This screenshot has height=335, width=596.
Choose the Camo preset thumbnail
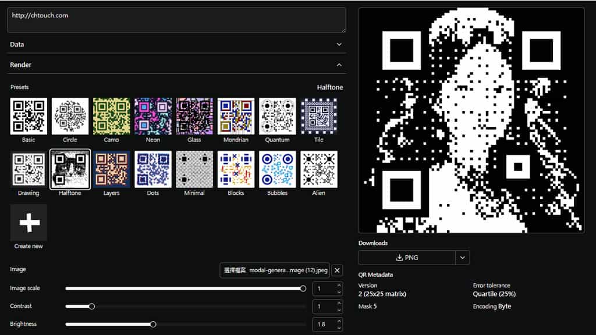[x=111, y=116]
